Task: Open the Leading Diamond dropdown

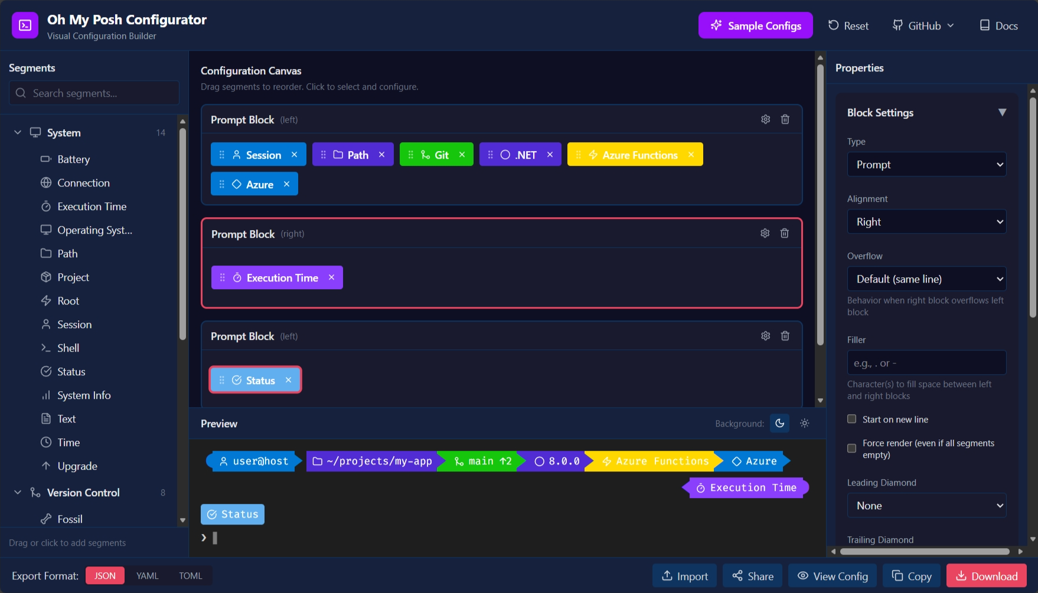Action: (x=926, y=505)
